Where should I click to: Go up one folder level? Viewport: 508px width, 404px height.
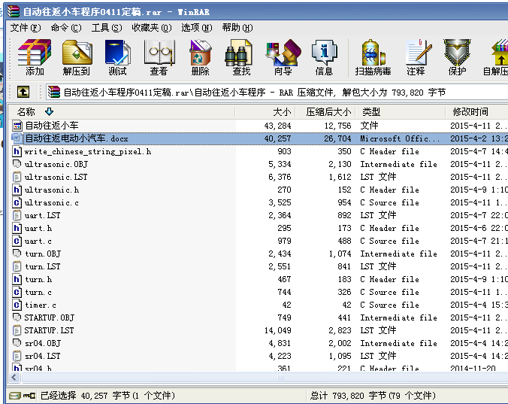tap(23, 92)
